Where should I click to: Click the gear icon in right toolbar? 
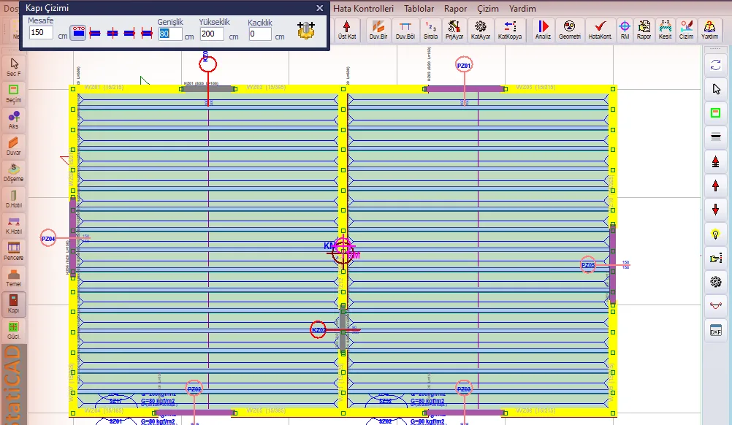(x=716, y=282)
